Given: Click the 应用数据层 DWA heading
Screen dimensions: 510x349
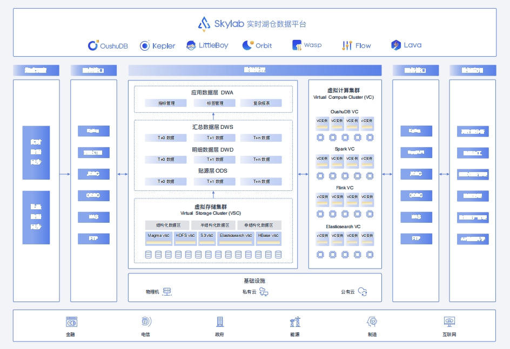Looking at the screenshot, I should tap(212, 93).
